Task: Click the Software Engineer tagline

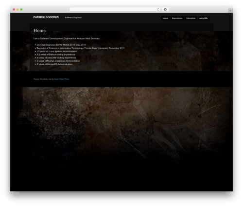Action: pos(73,18)
